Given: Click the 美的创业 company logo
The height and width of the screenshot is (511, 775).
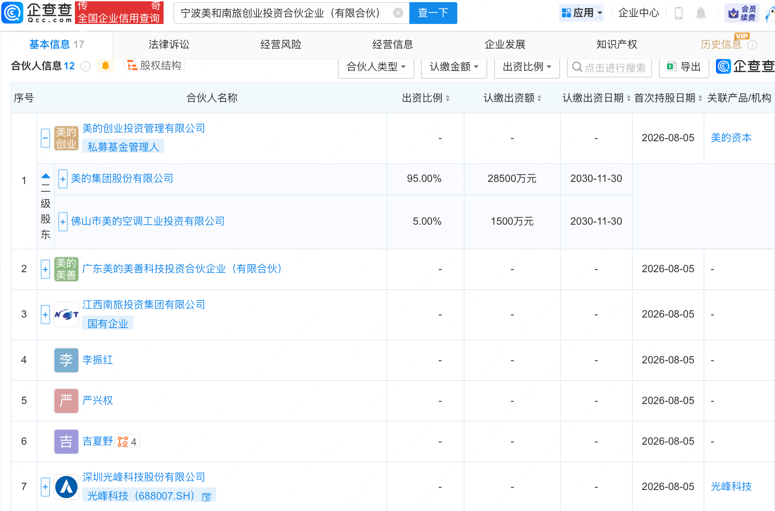Looking at the screenshot, I should click(x=66, y=138).
